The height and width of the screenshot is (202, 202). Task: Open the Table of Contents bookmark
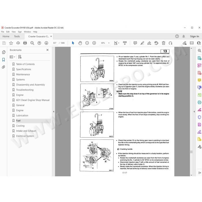pos(25,64)
